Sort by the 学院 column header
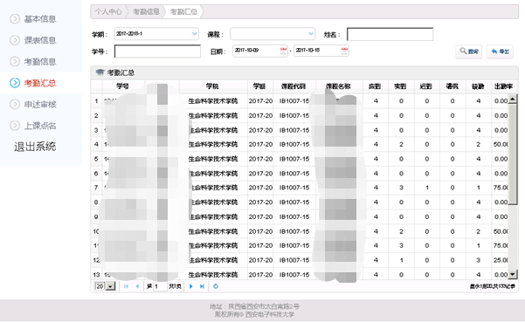This screenshot has width=525, height=322. pos(212,86)
